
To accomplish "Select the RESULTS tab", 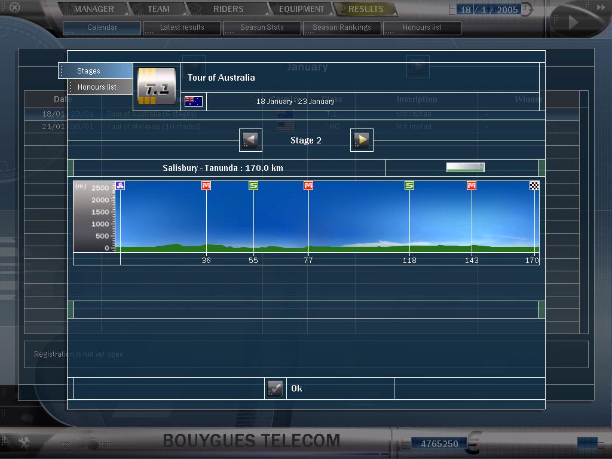I will tap(366, 9).
